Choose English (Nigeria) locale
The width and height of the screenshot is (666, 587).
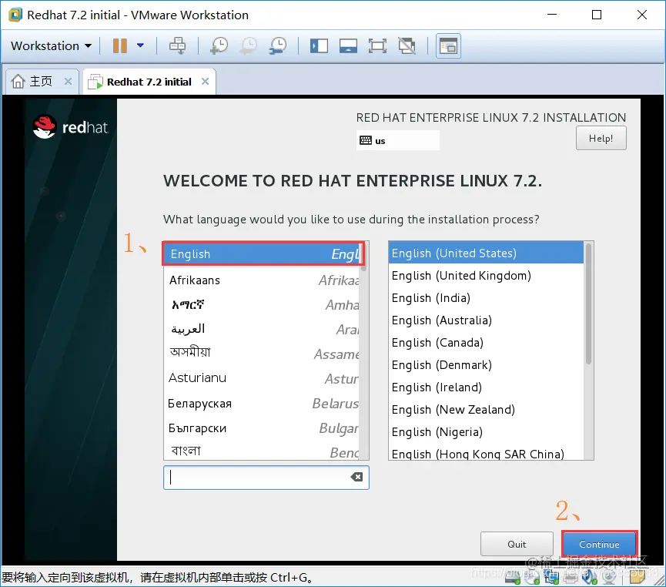pos(486,432)
